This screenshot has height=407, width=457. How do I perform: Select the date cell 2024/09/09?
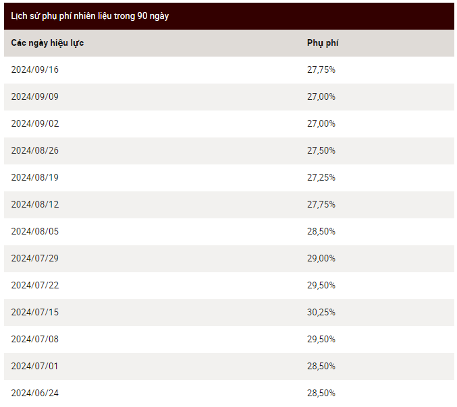(x=34, y=96)
